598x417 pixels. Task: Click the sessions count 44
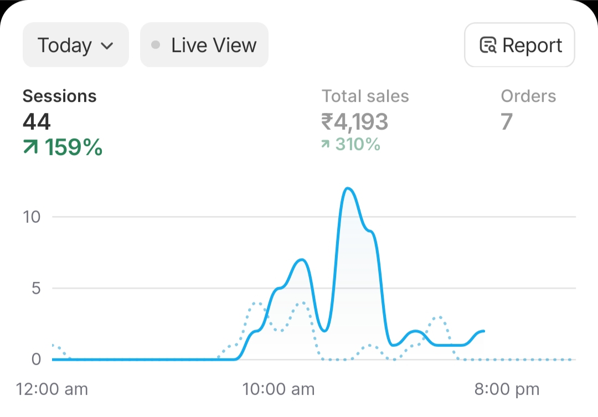click(37, 121)
